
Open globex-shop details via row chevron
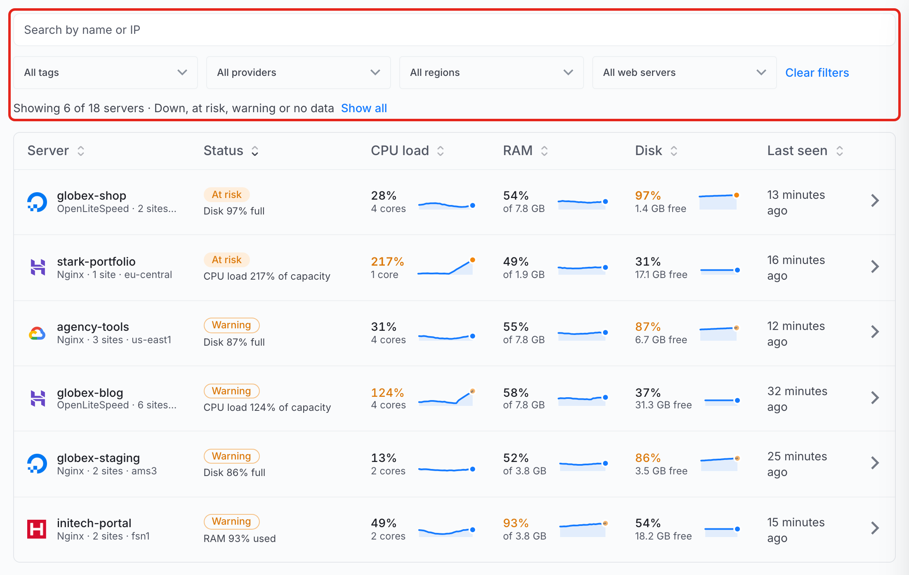point(875,201)
